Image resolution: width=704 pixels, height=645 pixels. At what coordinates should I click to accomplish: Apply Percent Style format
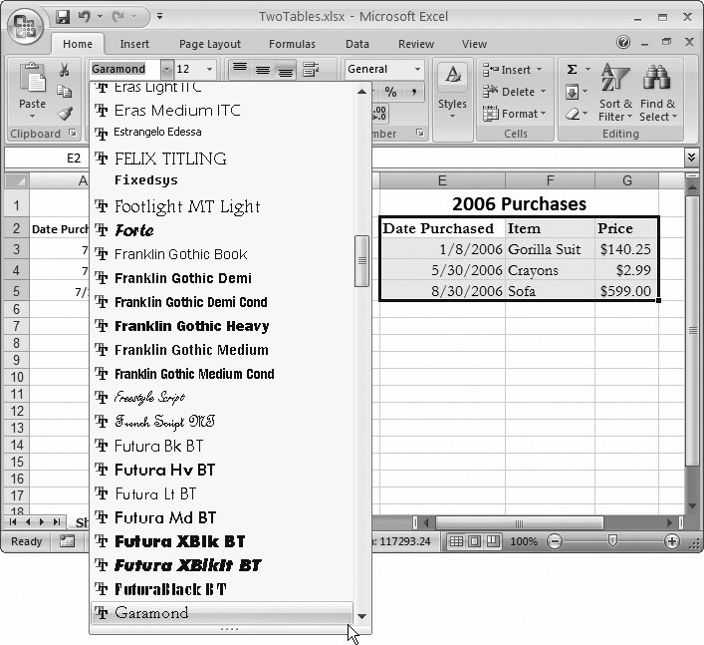click(x=390, y=92)
